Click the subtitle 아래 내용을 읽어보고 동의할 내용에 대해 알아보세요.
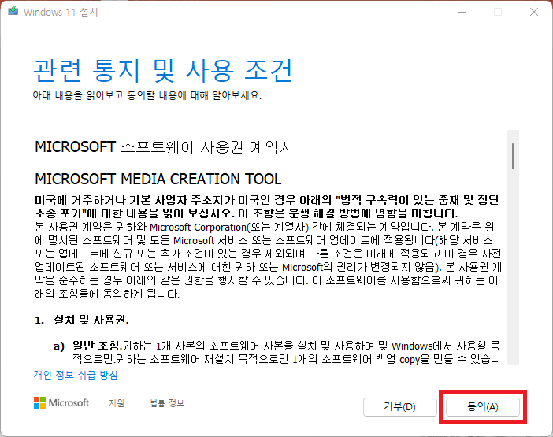 tap(147, 95)
